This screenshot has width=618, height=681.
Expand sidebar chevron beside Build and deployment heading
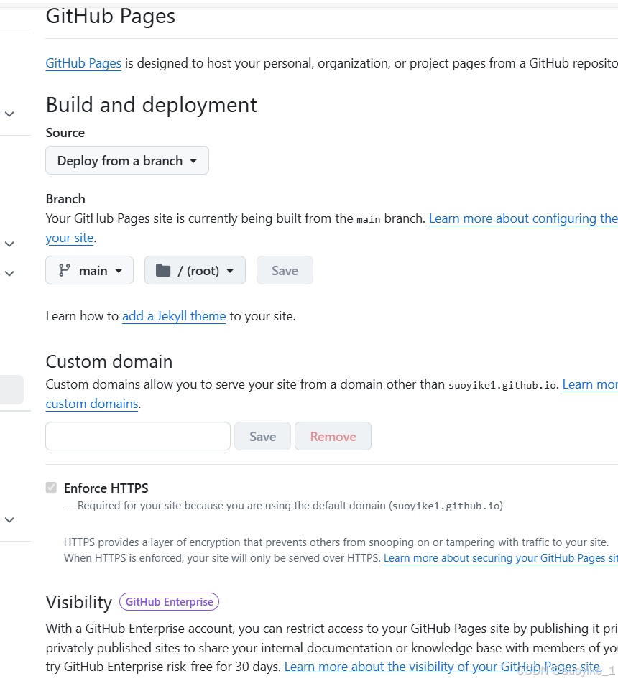click(9, 114)
